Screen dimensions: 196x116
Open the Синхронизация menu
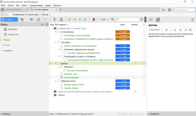coord(36,5)
